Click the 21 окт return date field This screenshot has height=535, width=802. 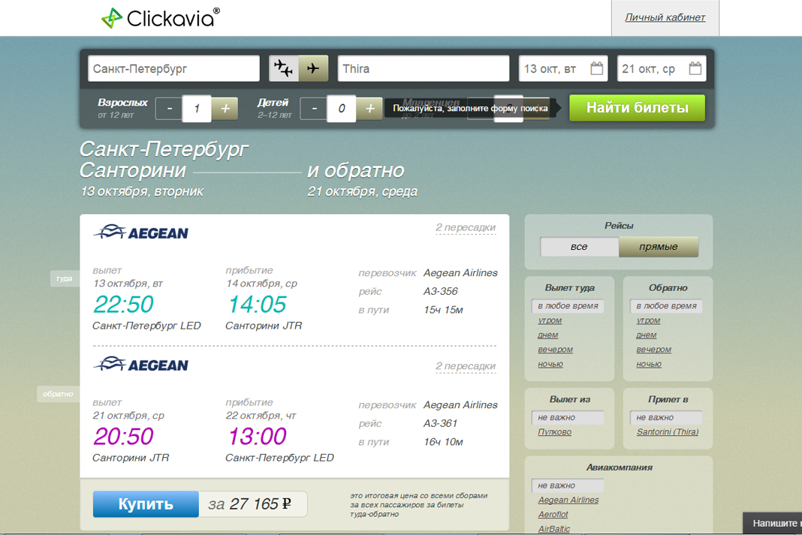662,68
